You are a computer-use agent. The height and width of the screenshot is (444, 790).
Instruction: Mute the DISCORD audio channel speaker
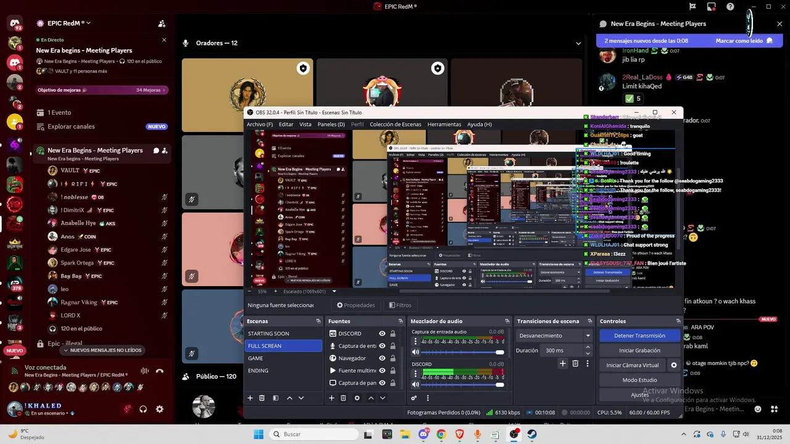[x=415, y=385]
